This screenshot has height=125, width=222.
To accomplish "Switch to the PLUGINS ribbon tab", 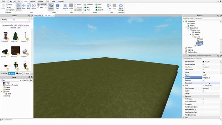I will coord(61,1).
